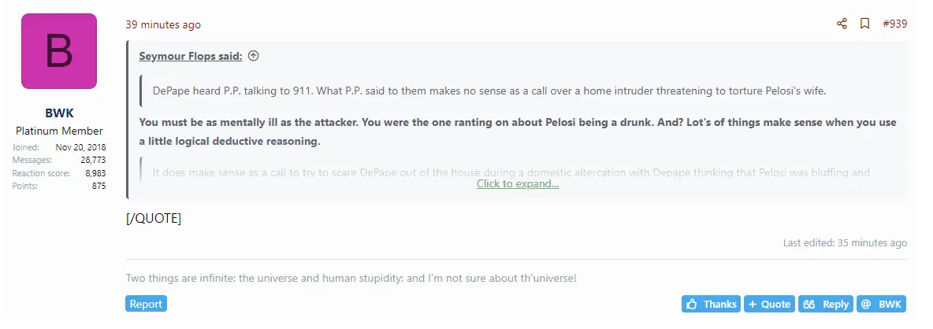Click the up-arrow icon beside Seymour Flops said
Image resolution: width=933 pixels, height=329 pixels.
[253, 56]
